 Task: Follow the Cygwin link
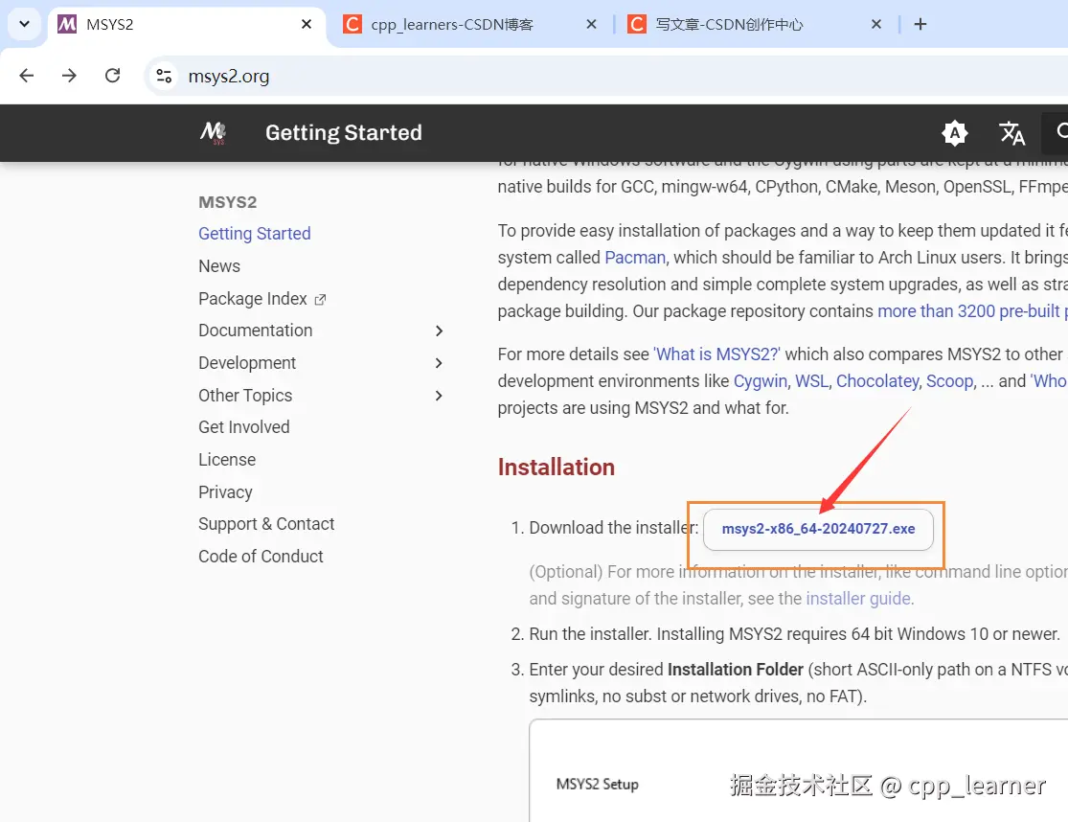click(761, 380)
